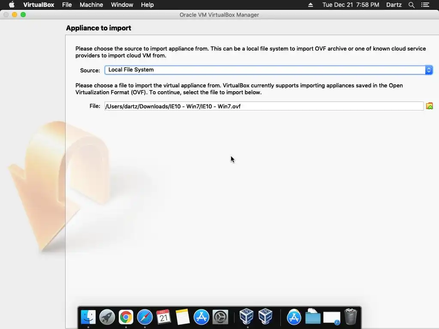
Task: Launch Safari compass icon in the Dock
Action: pyautogui.click(x=145, y=317)
